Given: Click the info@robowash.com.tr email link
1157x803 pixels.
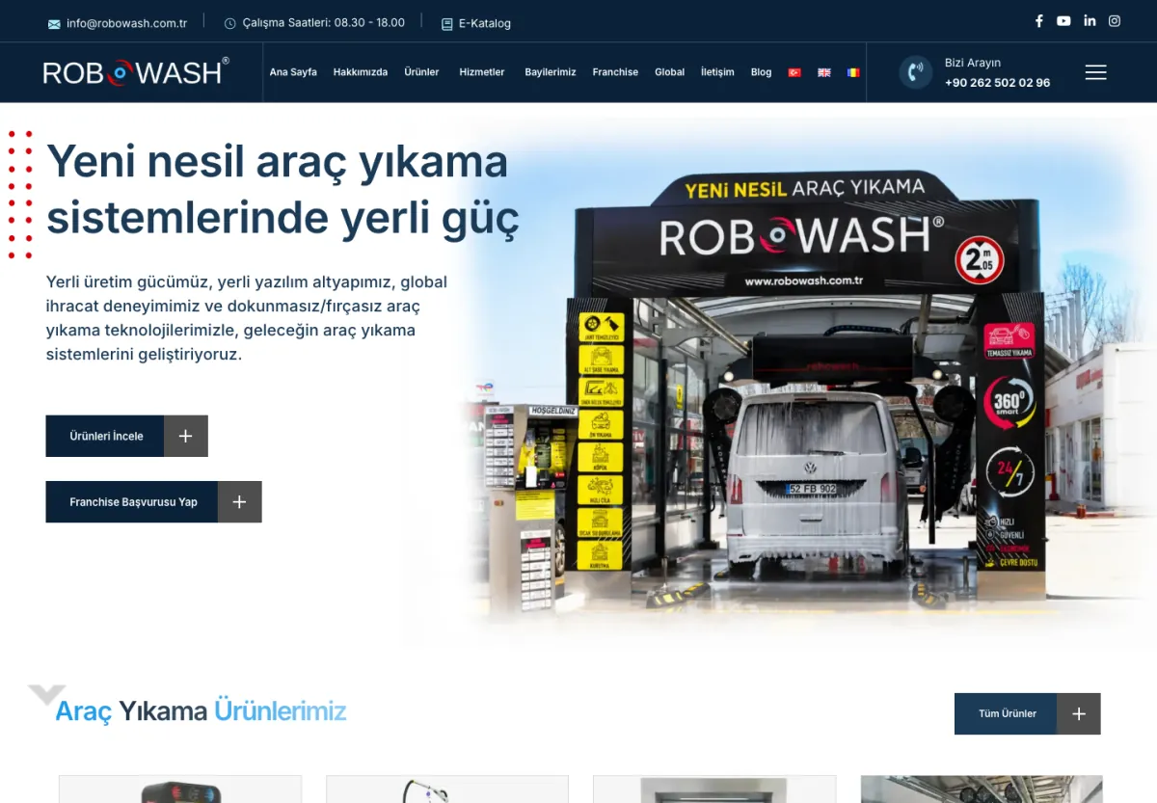Looking at the screenshot, I should (126, 23).
